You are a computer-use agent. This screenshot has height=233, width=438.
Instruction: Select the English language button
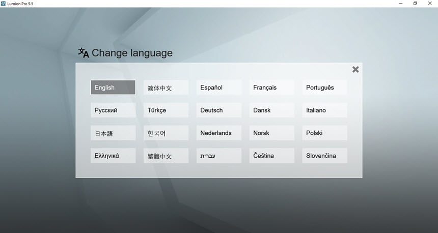coord(113,88)
